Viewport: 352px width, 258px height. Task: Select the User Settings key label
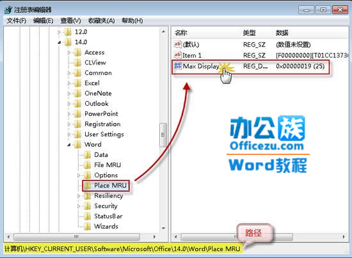tap(104, 134)
